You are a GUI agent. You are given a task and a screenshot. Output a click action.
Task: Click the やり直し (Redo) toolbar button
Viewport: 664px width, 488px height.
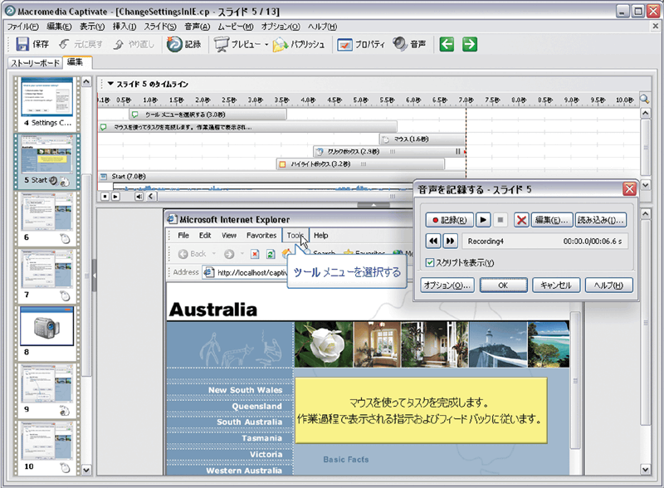134,44
